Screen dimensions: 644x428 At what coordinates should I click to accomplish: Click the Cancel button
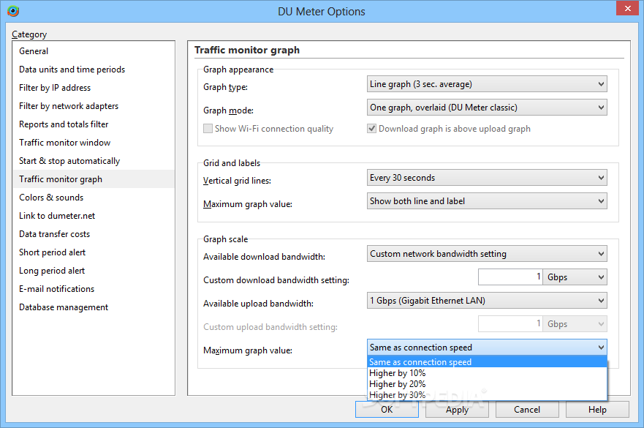tap(527, 410)
